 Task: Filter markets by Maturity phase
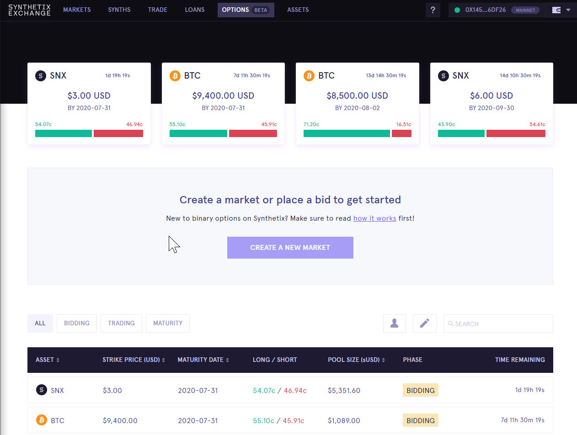(x=168, y=324)
